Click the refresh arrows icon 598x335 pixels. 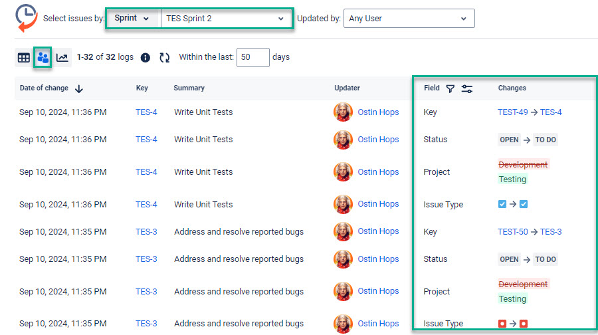tap(165, 58)
